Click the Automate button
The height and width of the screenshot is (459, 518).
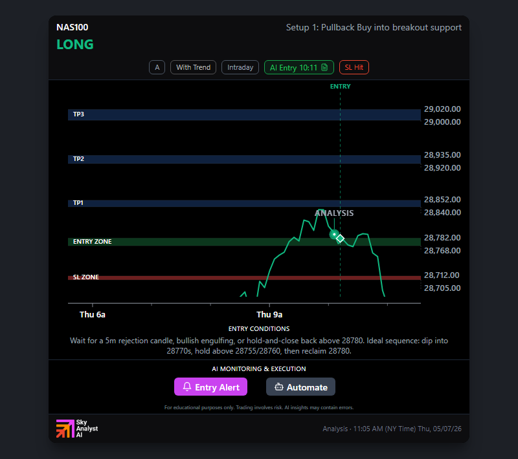coord(300,387)
